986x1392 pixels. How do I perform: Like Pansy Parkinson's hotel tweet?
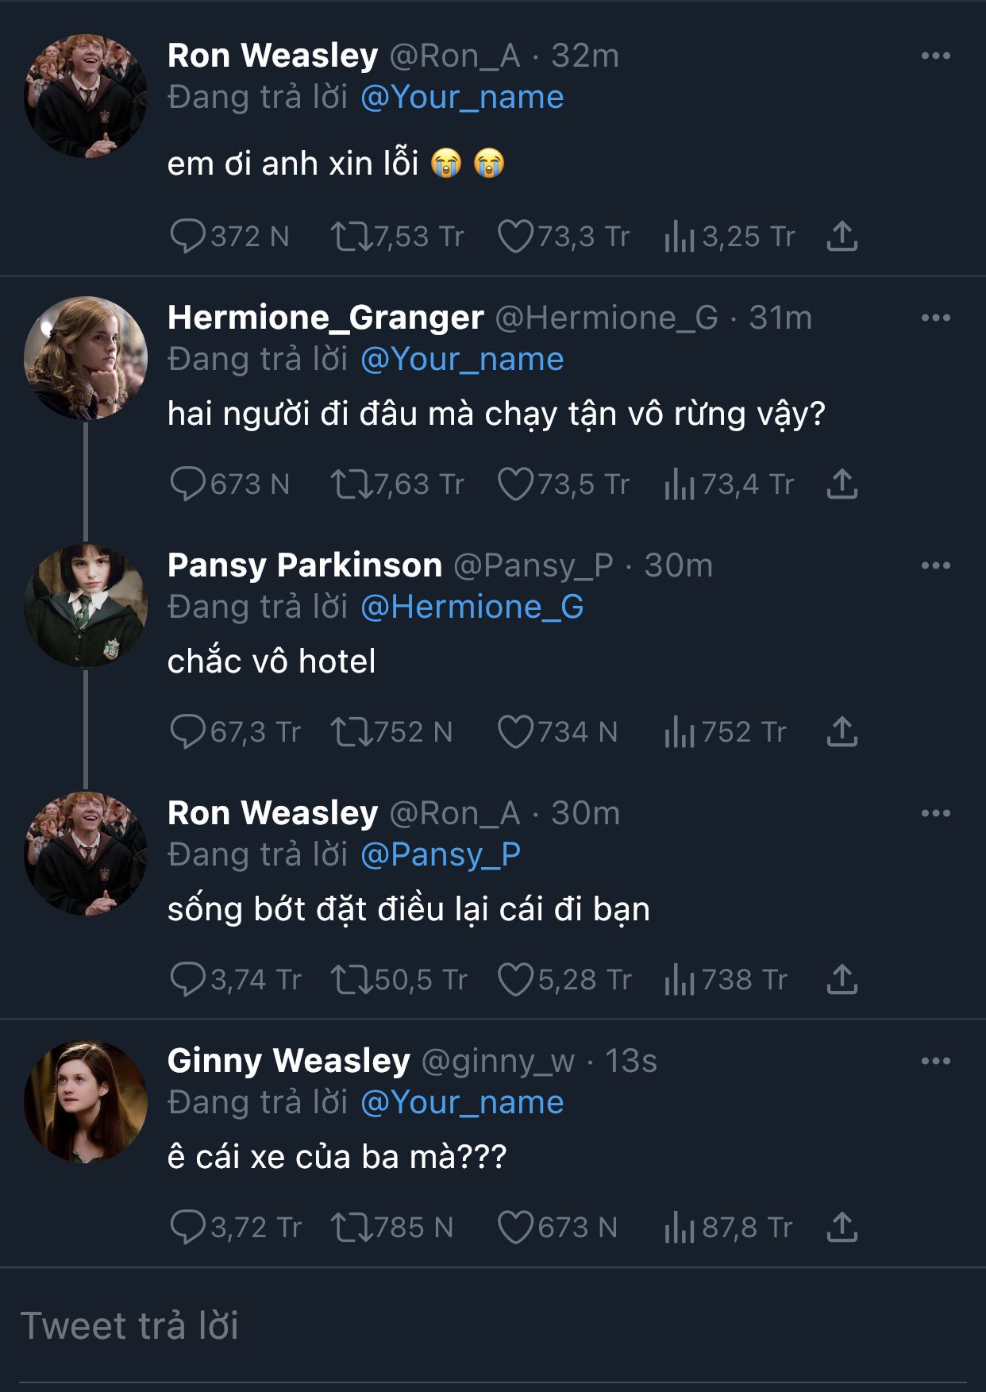coord(516,732)
